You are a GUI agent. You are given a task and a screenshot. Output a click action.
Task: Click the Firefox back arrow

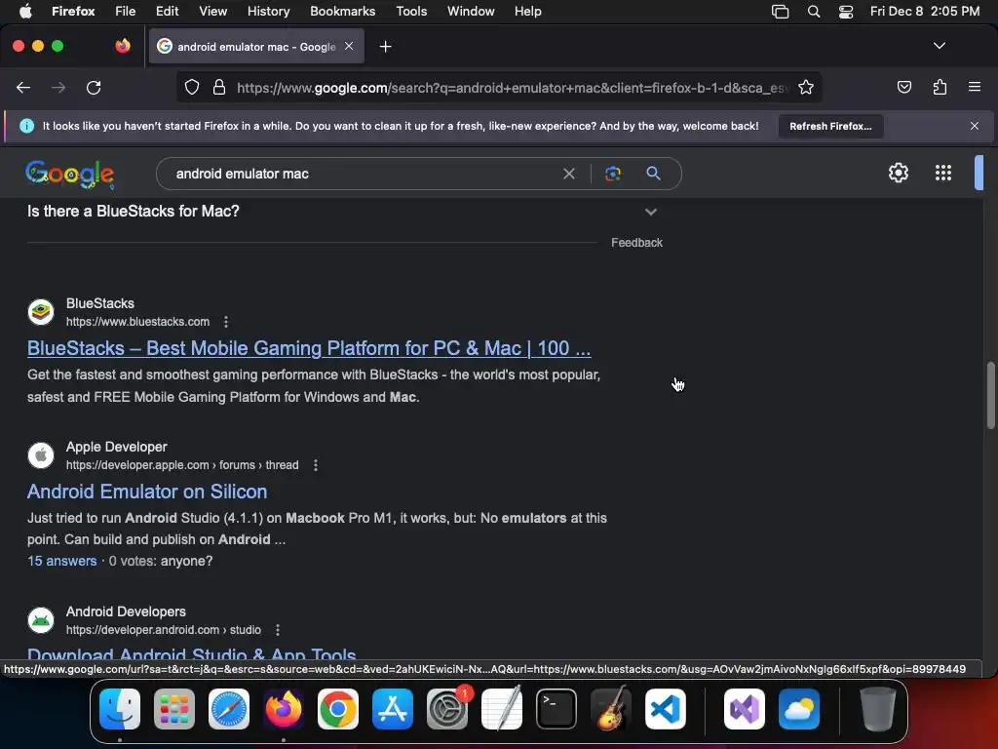23,88
